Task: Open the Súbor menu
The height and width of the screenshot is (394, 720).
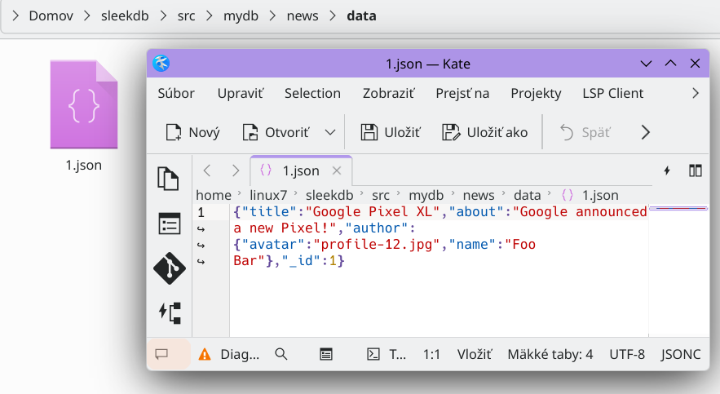Action: tap(176, 93)
